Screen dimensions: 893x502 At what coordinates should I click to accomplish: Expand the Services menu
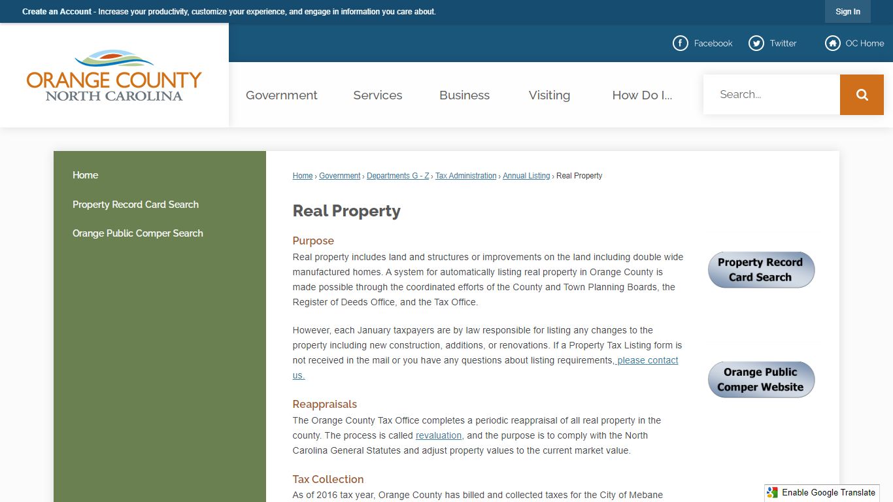tap(378, 95)
